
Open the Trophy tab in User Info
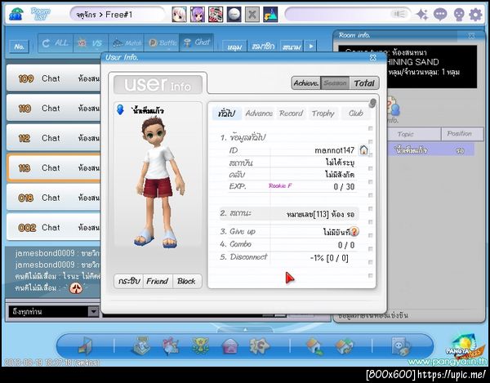click(323, 114)
